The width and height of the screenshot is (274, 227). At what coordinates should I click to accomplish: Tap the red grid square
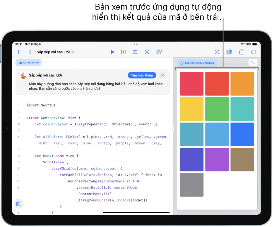click(217, 84)
